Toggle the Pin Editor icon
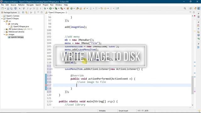This screenshot has width=201, height=113. pos(117,8)
